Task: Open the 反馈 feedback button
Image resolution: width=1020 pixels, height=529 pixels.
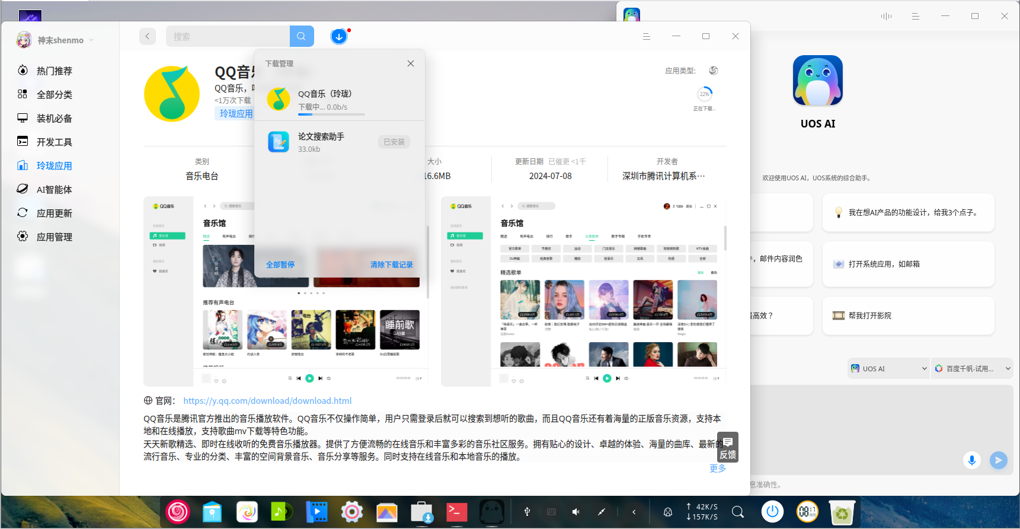Action: (x=728, y=447)
